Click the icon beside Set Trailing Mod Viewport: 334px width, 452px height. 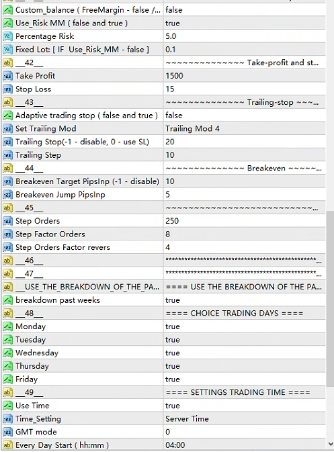(8, 129)
